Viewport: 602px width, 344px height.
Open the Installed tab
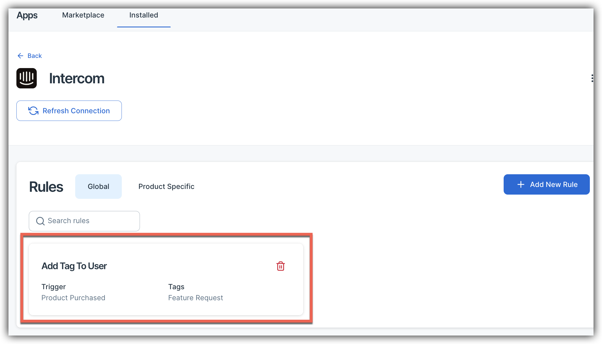click(144, 15)
